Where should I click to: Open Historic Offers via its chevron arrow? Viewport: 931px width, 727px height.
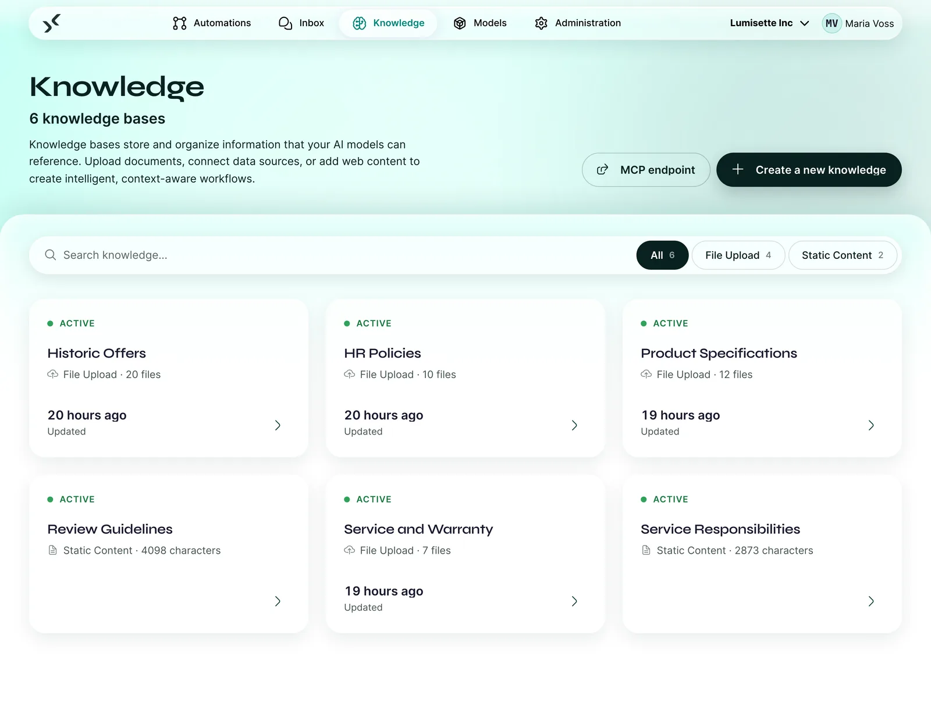[x=278, y=425]
